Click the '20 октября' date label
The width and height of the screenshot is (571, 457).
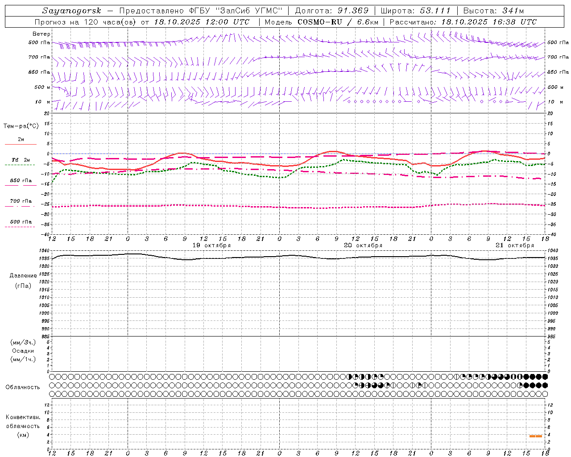point(363,245)
